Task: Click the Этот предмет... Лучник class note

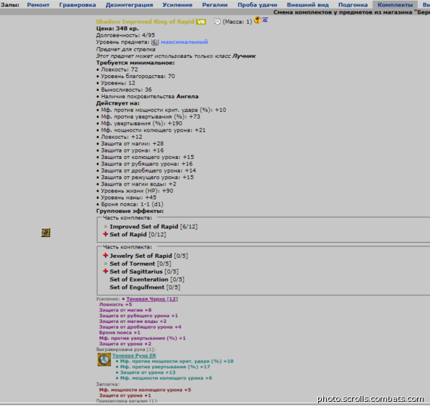Action: coord(176,56)
